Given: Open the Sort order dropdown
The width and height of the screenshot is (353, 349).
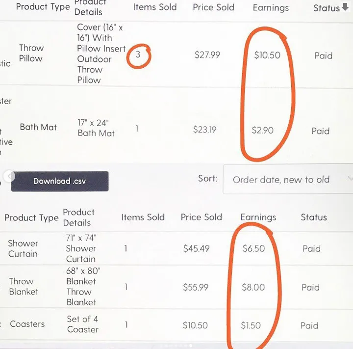Looking at the screenshot, I should point(287,180).
